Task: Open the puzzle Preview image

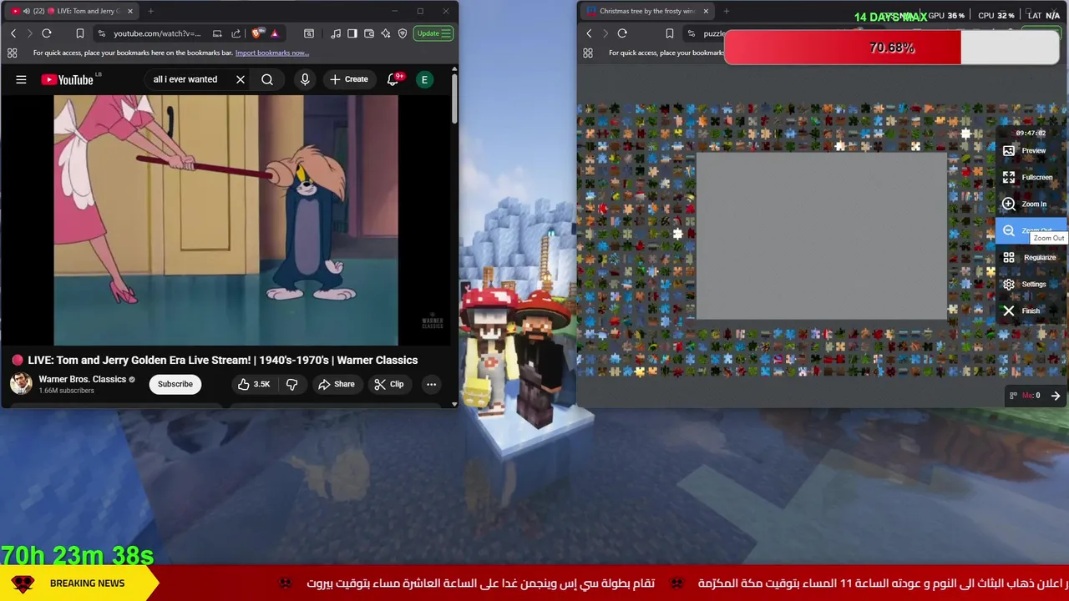Action: click(1031, 150)
